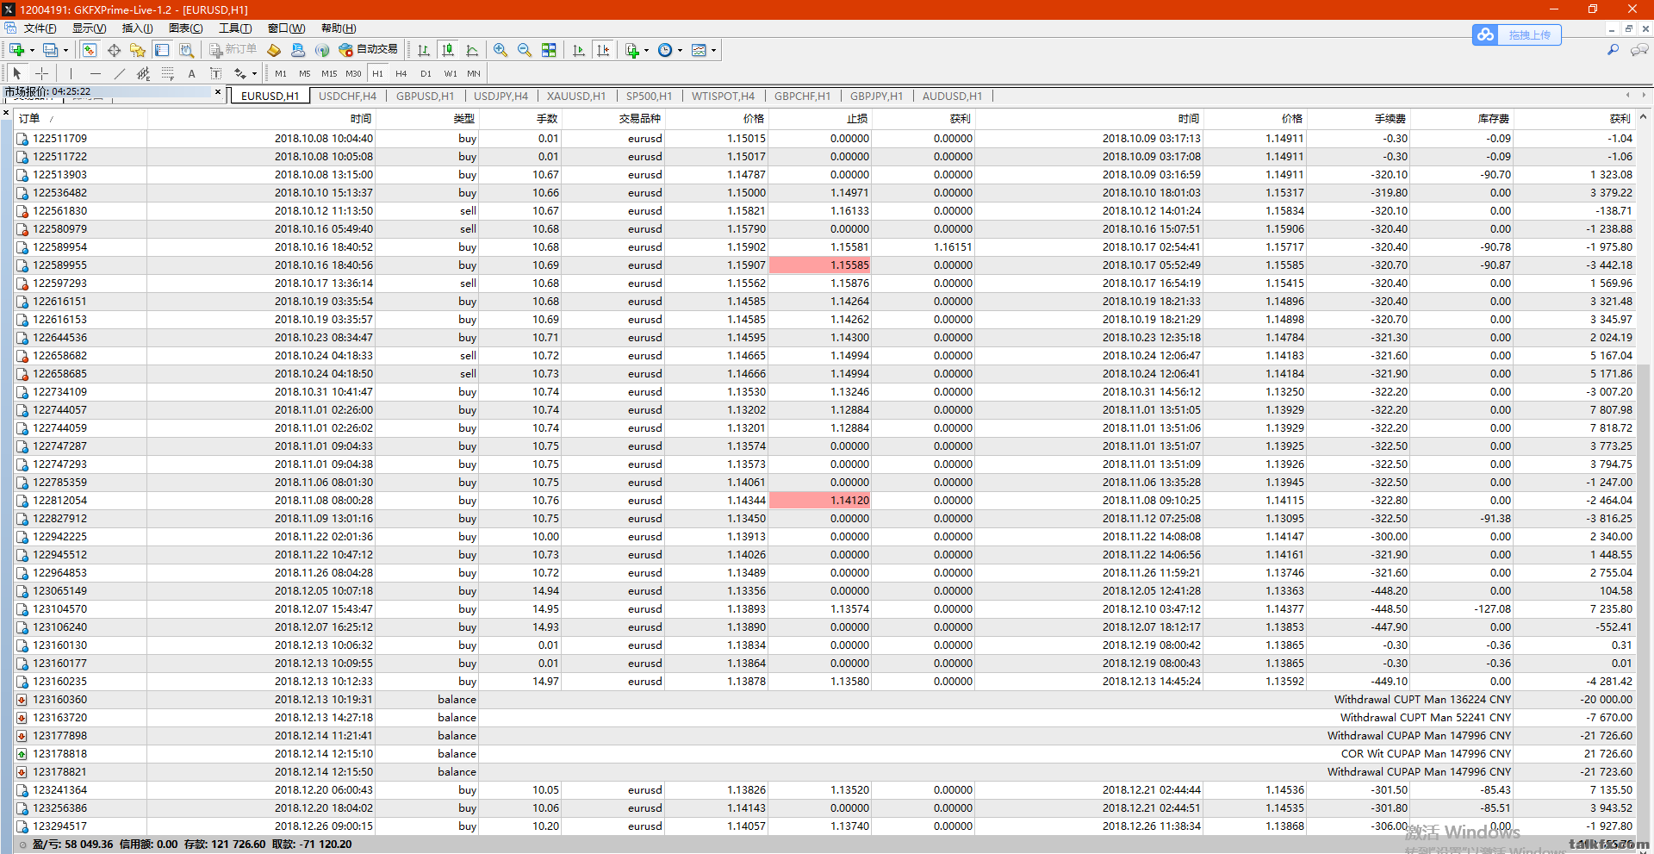Switch timeframe to D1

pos(426,73)
